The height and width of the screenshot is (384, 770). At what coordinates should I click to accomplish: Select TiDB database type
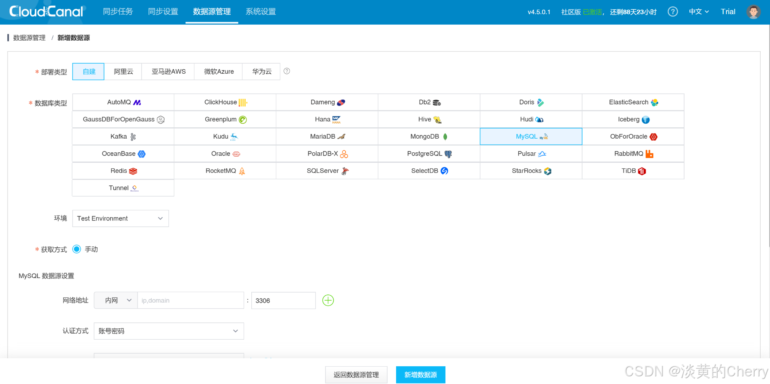tap(633, 171)
